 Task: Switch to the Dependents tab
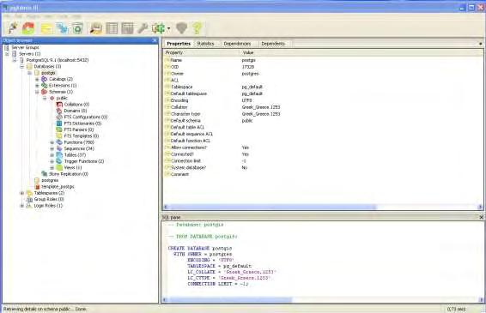[273, 44]
